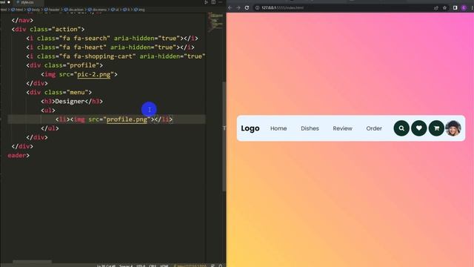This screenshot has width=474, height=267.
Task: Open the Dishes link in the navbar
Action: tap(310, 128)
